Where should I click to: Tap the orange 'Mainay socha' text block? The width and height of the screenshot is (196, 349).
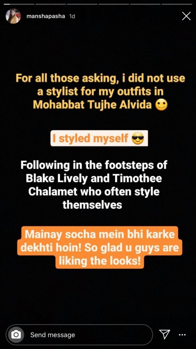tap(100, 247)
